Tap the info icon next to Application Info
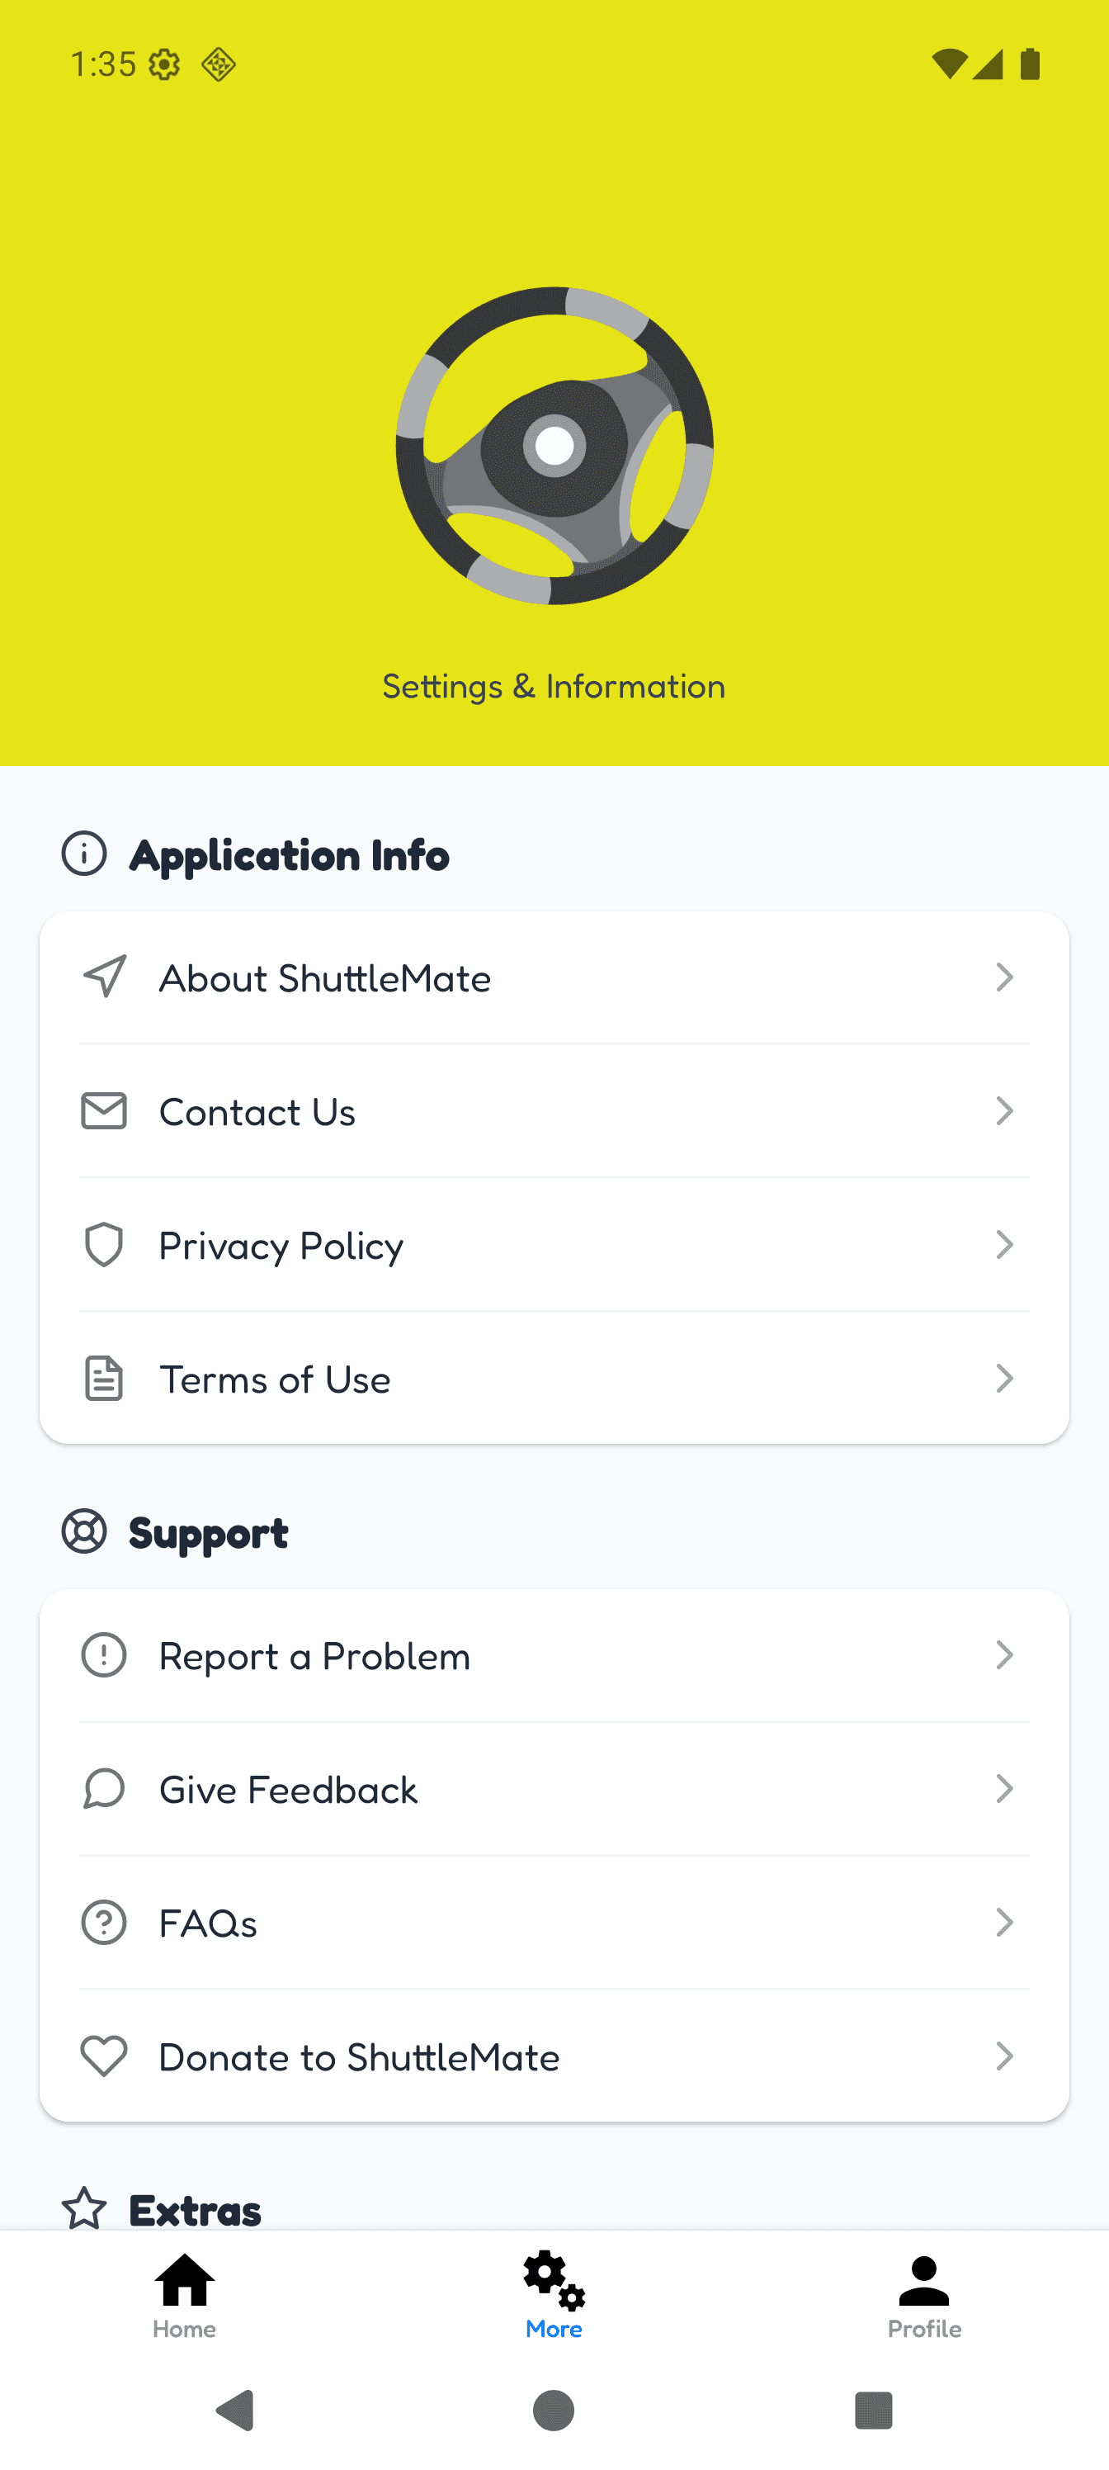Image resolution: width=1109 pixels, height=2470 pixels. click(84, 854)
